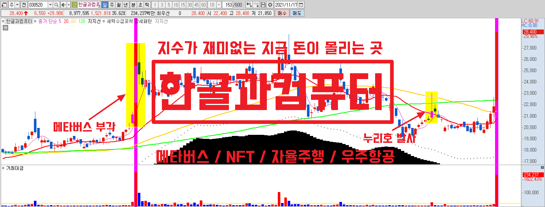Select the 60 interval button
Image resolution: width=545 pixels, height=207 pixels.
pyautogui.click(x=203, y=5)
